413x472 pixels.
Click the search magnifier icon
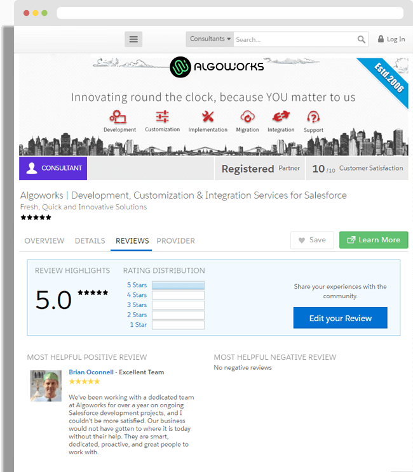tap(362, 39)
